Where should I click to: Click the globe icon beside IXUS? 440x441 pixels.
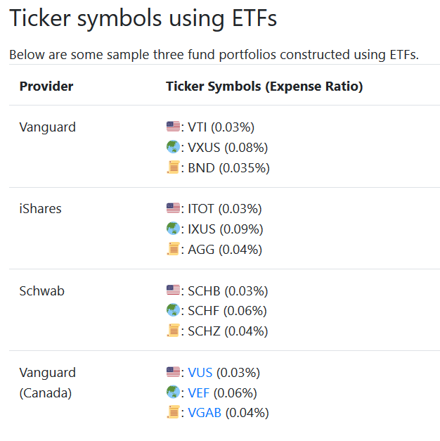(x=173, y=229)
